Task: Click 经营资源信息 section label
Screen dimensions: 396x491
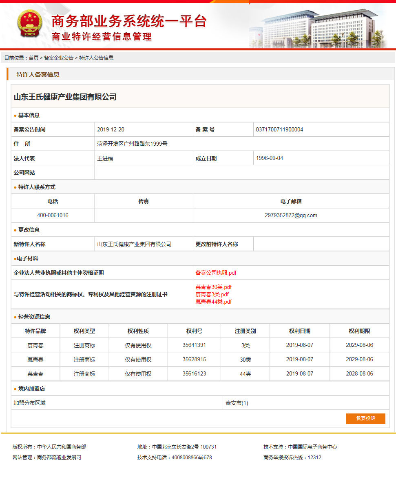Action: [34, 317]
